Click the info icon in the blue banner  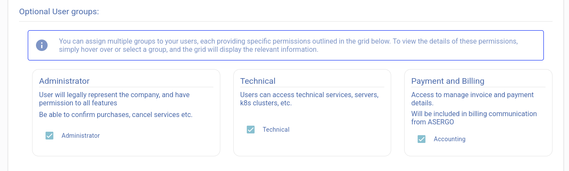tap(42, 45)
